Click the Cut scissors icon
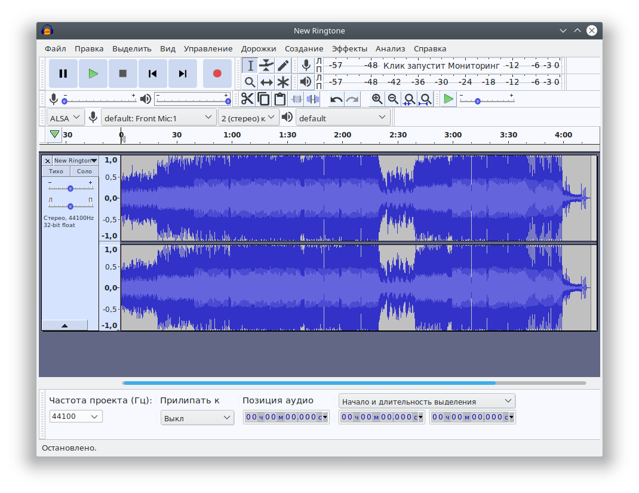The image size is (639, 493). click(247, 99)
